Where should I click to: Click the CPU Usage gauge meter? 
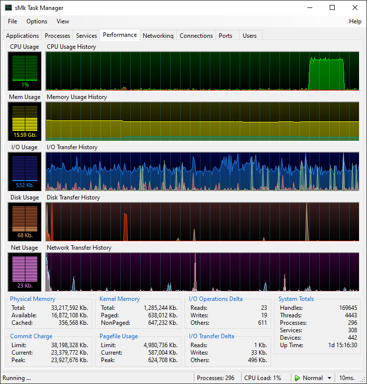tap(25, 71)
